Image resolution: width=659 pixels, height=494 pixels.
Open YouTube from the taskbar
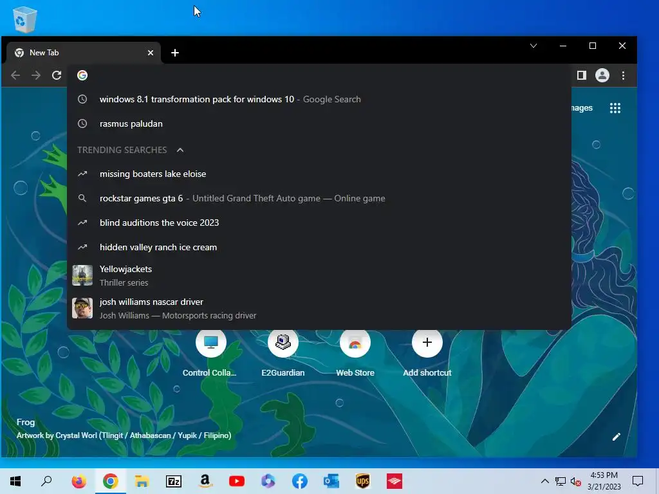[237, 481]
